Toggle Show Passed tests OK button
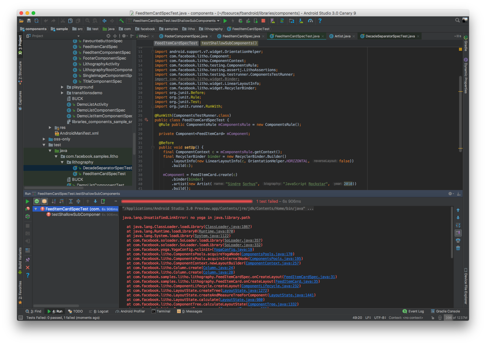 pos(37,201)
